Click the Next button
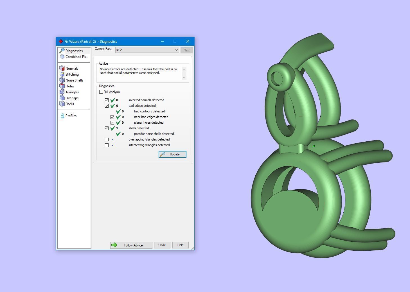 click(x=186, y=50)
